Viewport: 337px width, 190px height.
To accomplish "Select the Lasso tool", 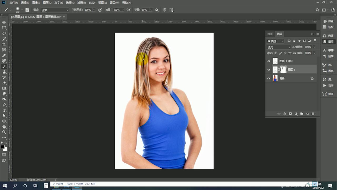I will click(4, 34).
